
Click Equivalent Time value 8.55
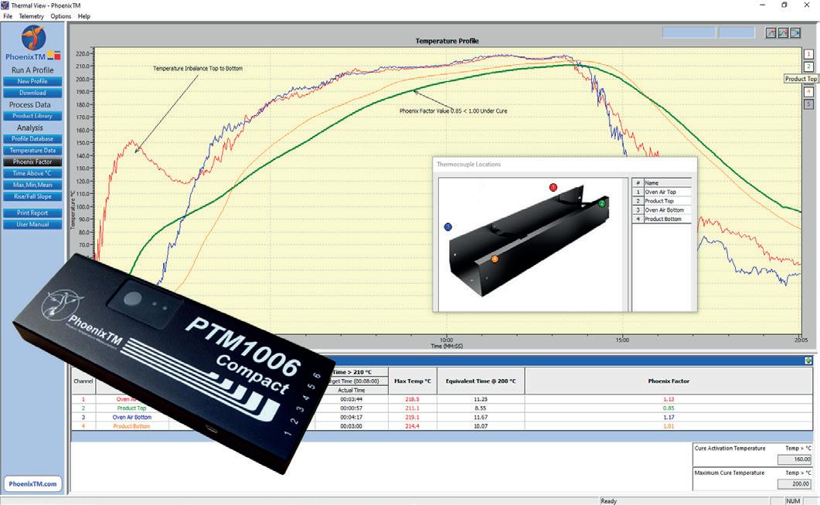click(481, 408)
